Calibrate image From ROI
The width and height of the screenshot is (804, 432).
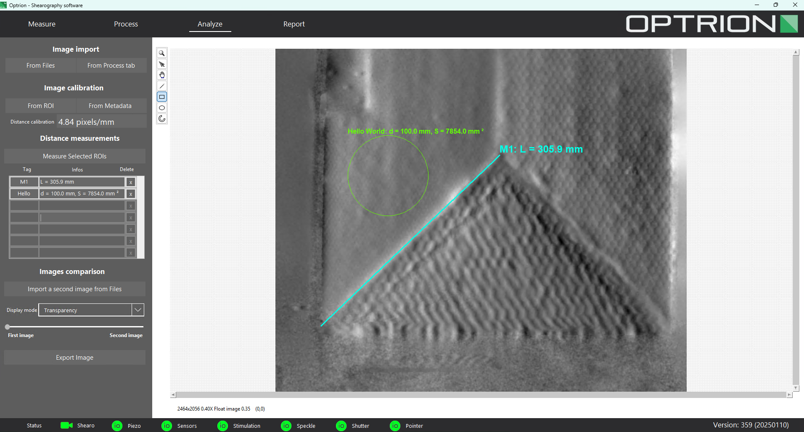click(40, 106)
